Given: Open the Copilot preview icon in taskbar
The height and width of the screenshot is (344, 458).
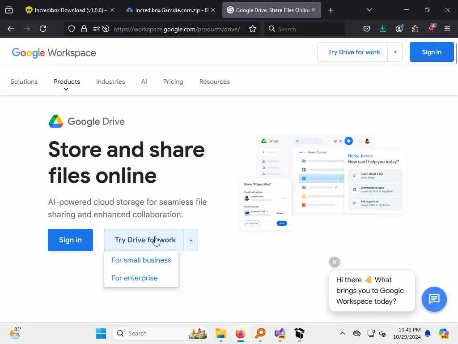Looking at the screenshot, I should [444, 333].
